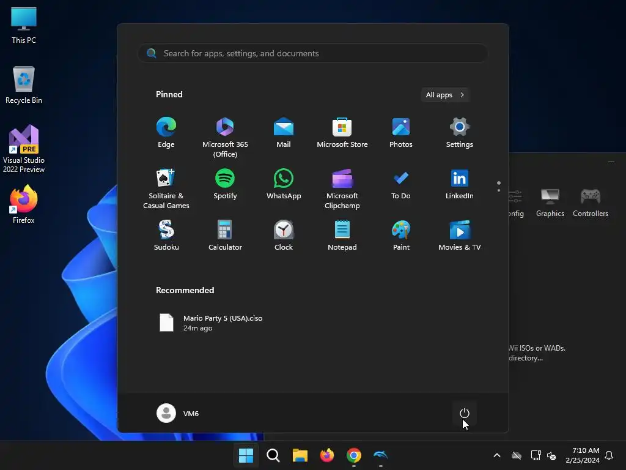Open Microsoft Store from Start menu

click(342, 133)
